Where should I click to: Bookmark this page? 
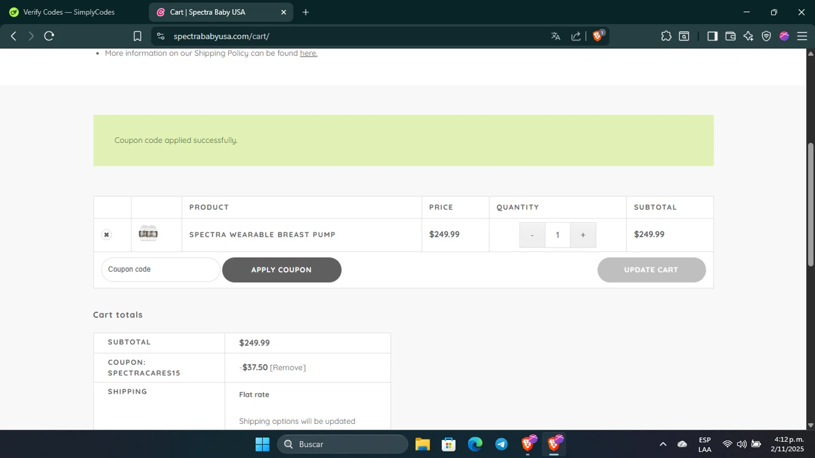pyautogui.click(x=137, y=36)
